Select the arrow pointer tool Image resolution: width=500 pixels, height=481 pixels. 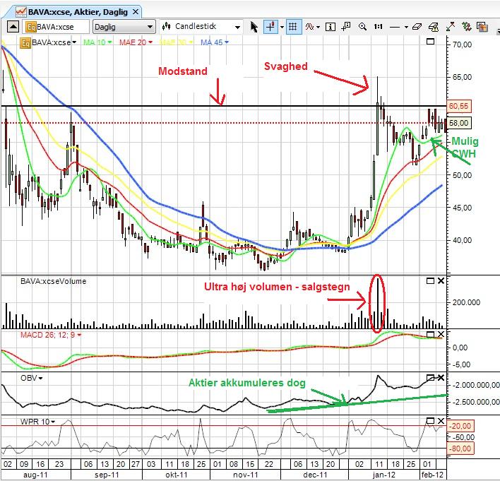pos(254,27)
